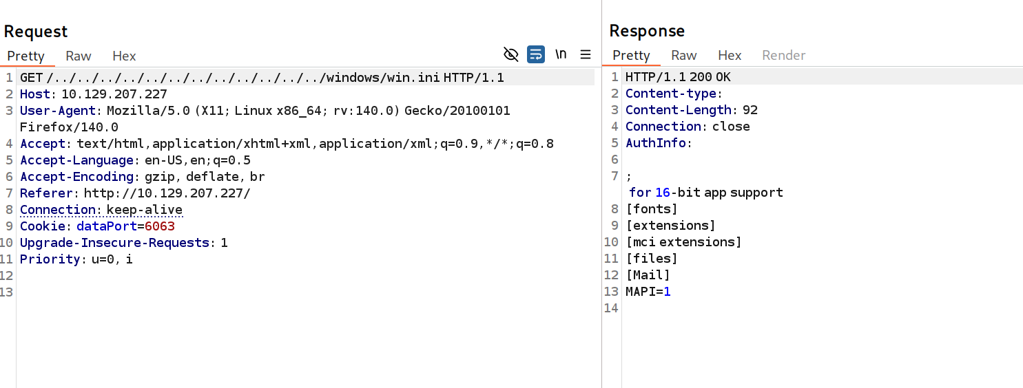Open the Response Render tab
Image resolution: width=1023 pixels, height=388 pixels.
[783, 55]
